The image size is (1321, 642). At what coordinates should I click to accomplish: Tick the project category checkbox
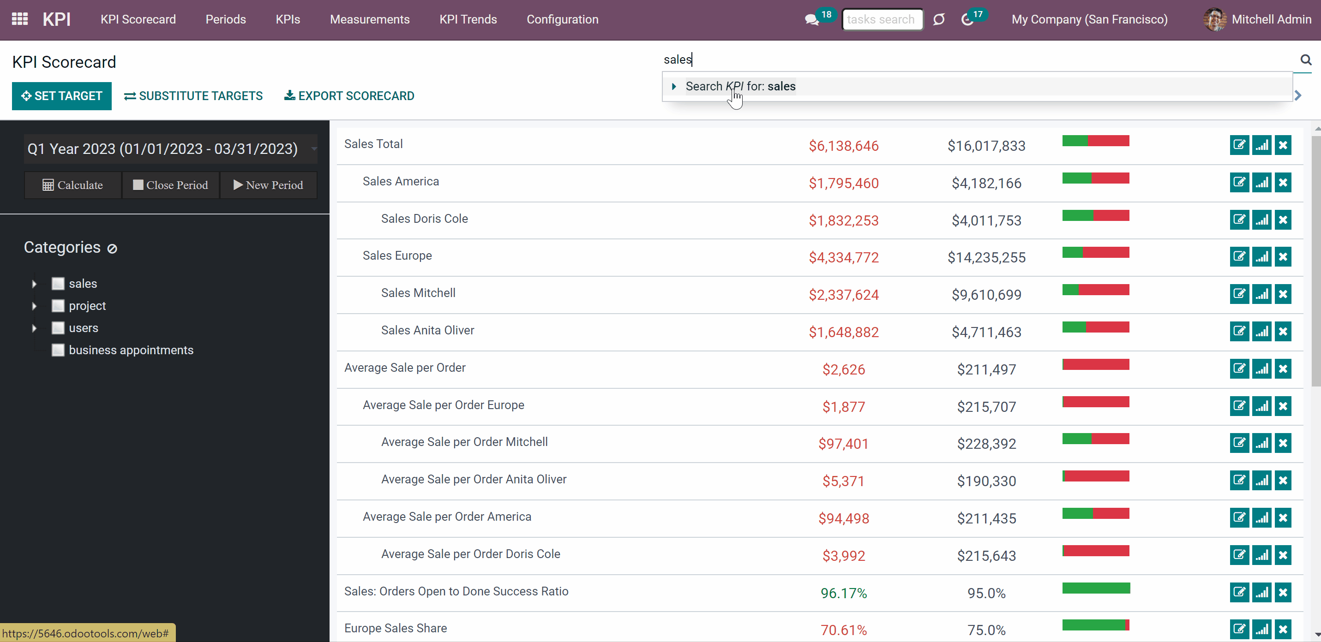pos(58,306)
